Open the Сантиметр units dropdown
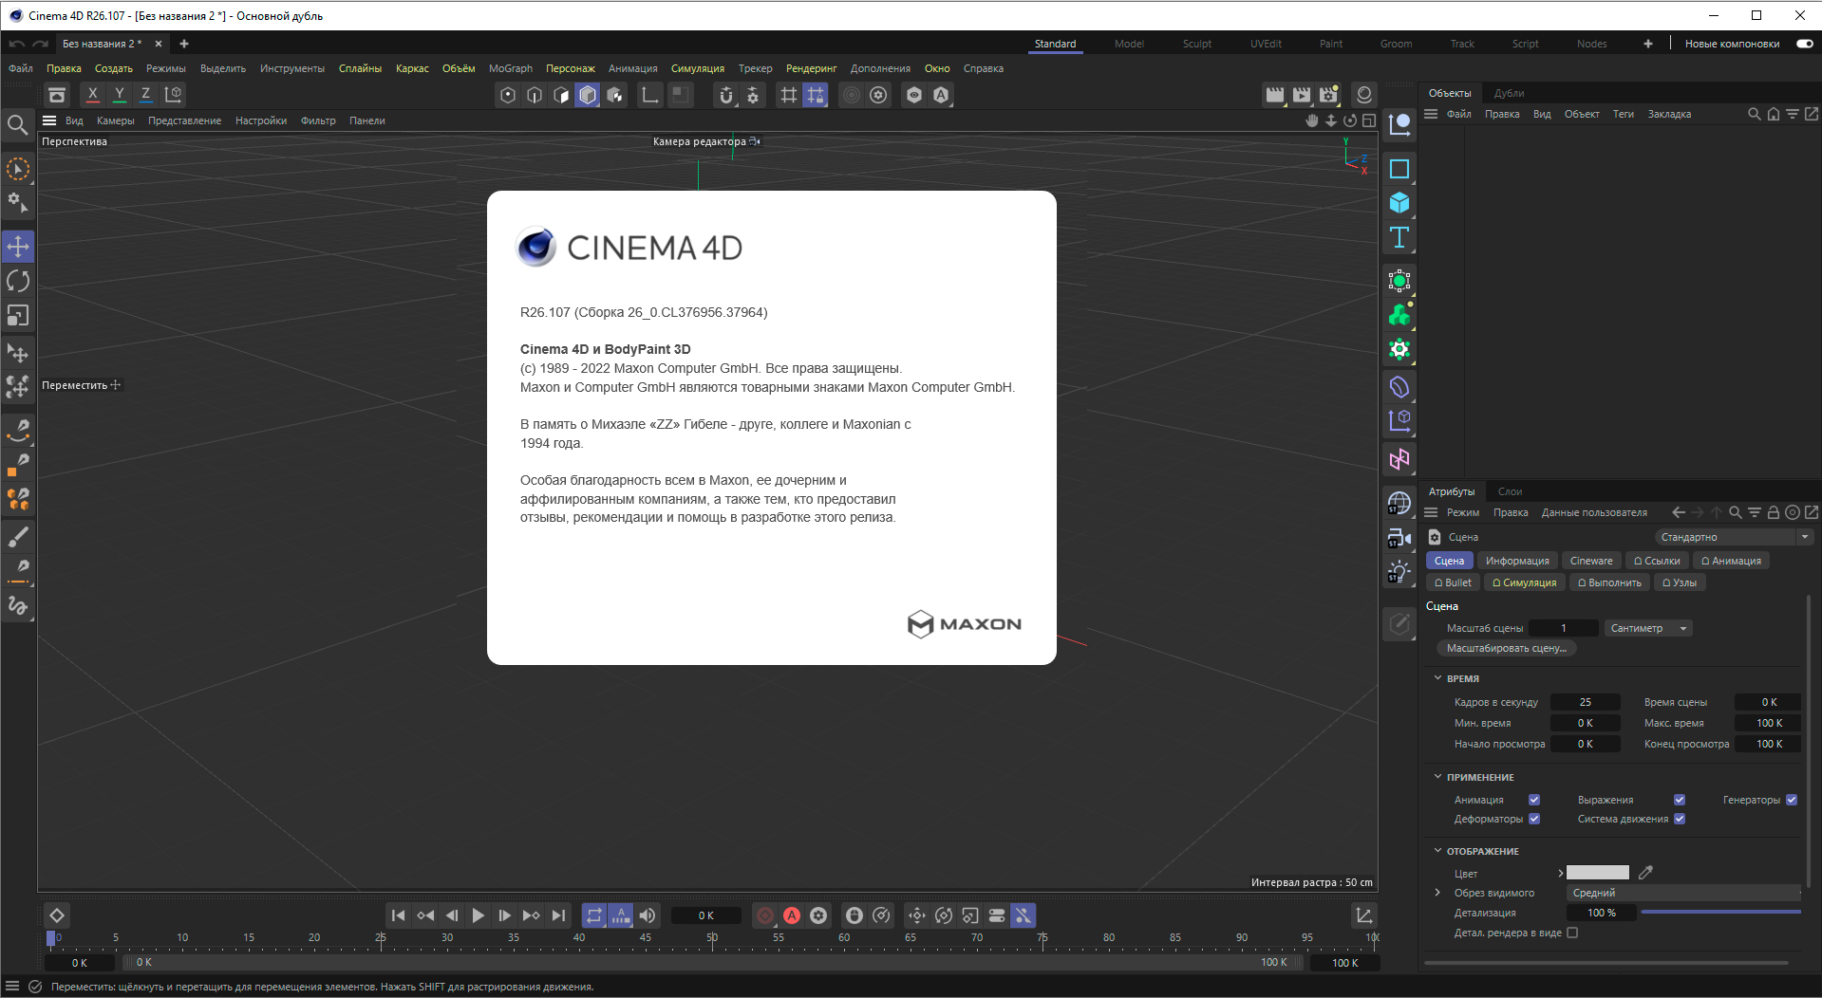The height and width of the screenshot is (998, 1822). tap(1648, 628)
